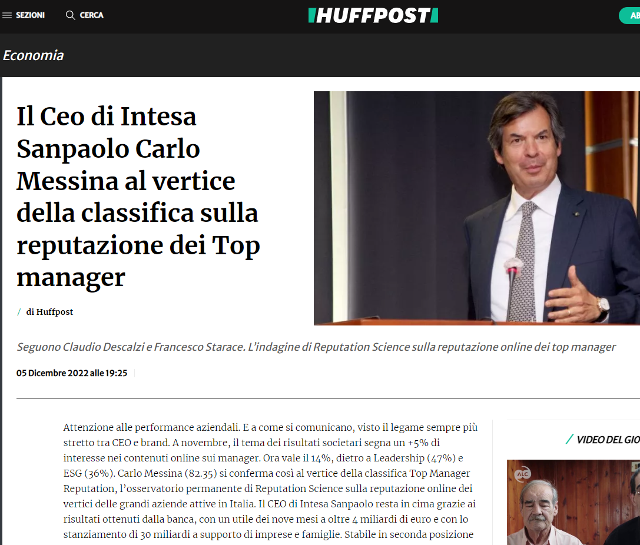Click the article headline about Carlo Messina
This screenshot has height=545, width=640.
[138, 197]
